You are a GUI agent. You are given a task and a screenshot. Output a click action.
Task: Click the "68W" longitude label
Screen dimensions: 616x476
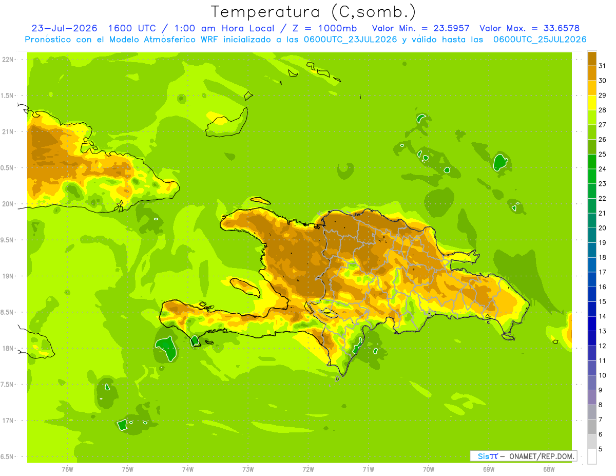pyautogui.click(x=549, y=469)
